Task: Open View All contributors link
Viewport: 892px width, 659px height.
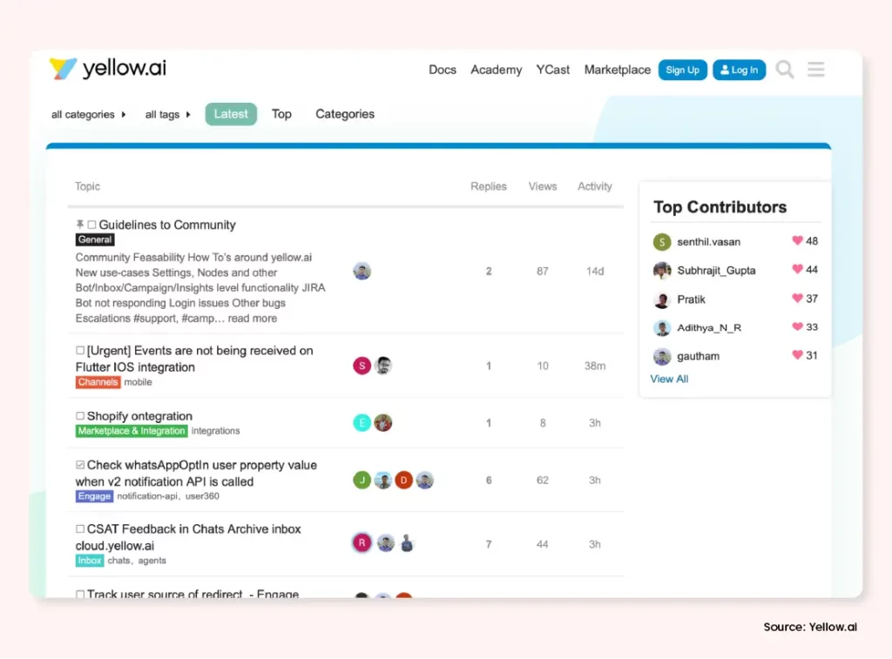Action: click(669, 379)
